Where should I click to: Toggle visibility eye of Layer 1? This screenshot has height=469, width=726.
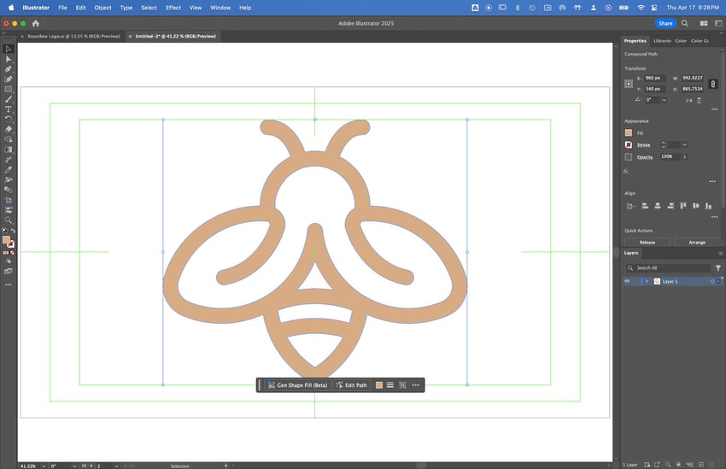pos(628,281)
